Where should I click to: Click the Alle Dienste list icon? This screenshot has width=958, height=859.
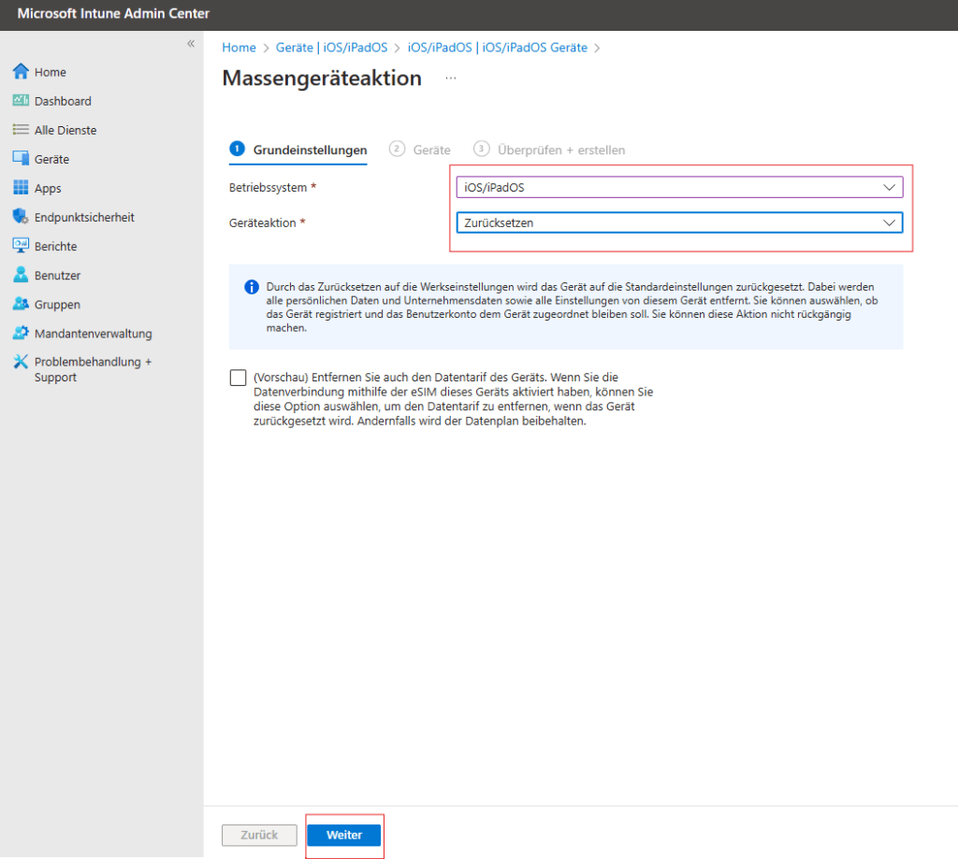pos(21,129)
